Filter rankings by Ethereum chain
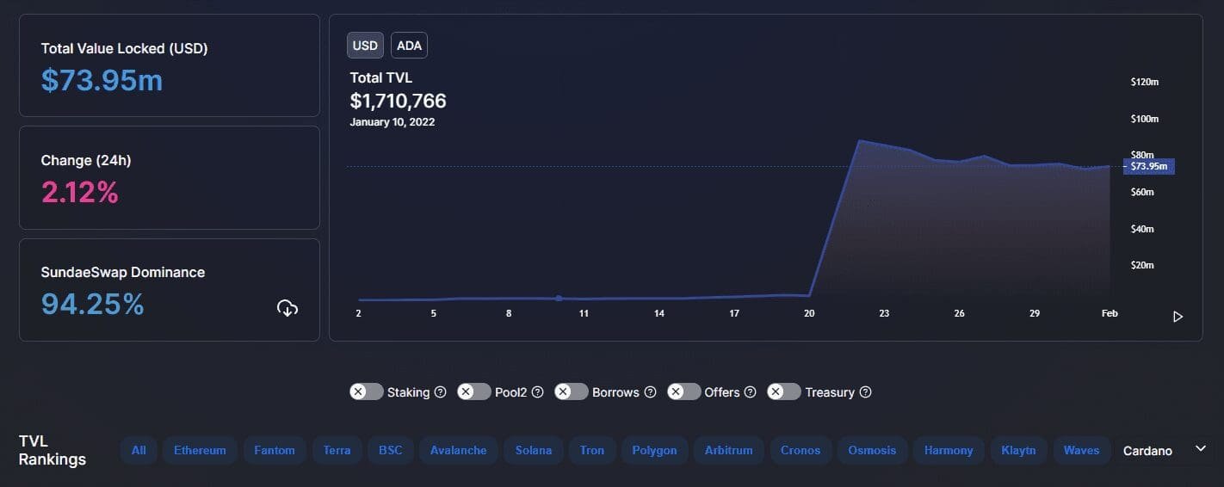1224x487 pixels. (x=200, y=450)
